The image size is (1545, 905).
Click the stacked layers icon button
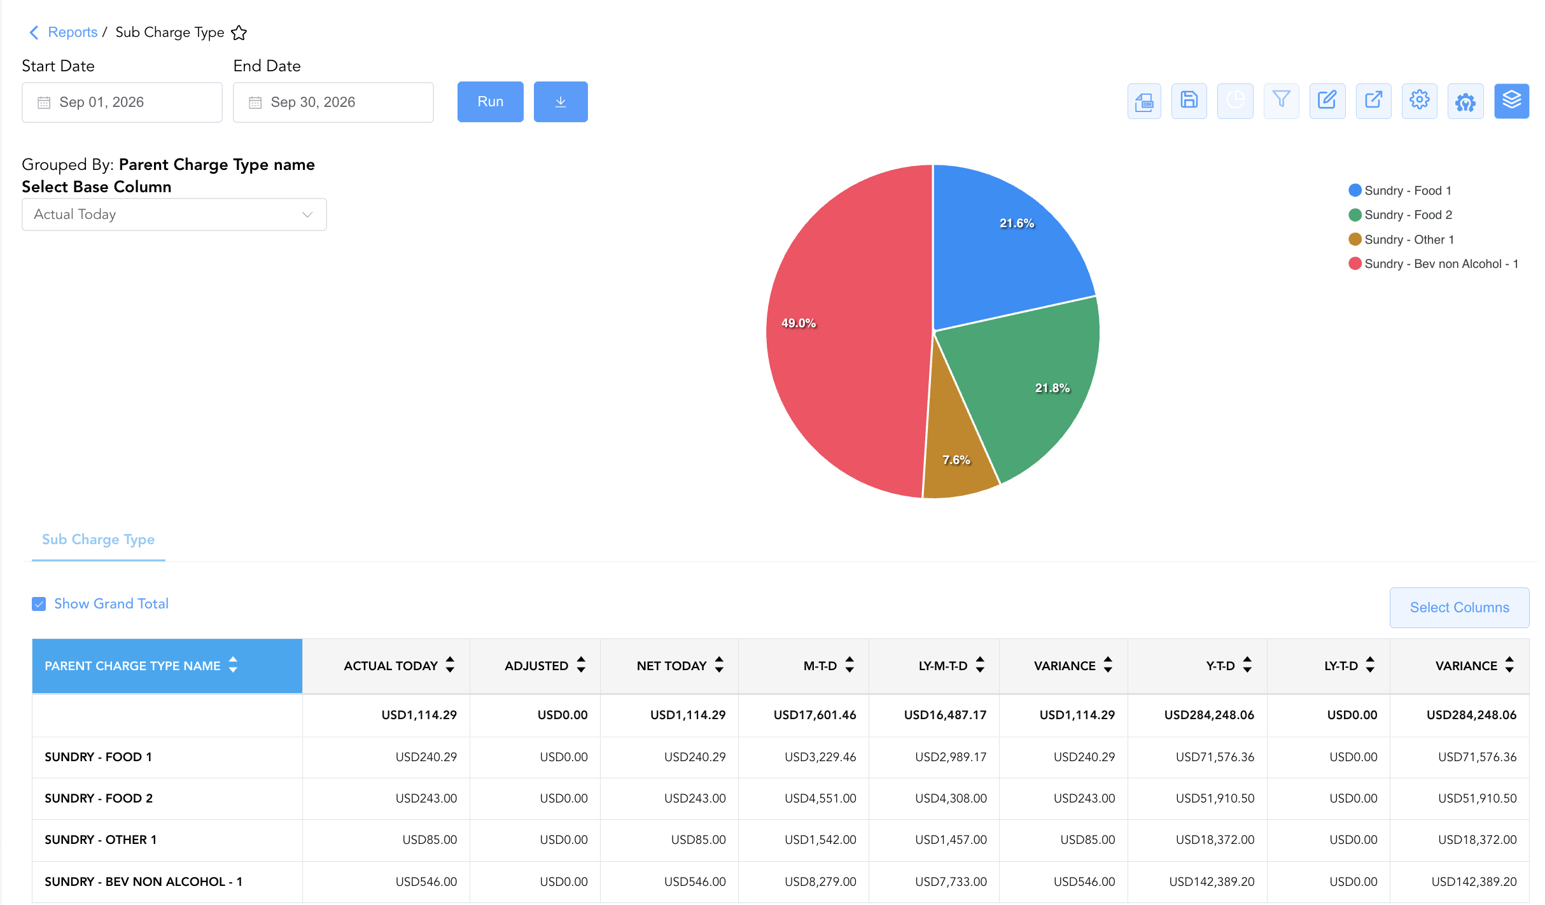1512,101
